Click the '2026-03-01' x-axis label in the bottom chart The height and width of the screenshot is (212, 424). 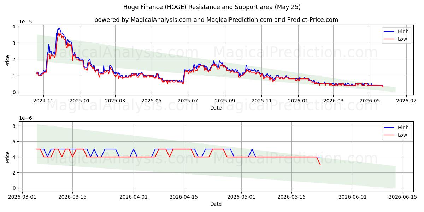pyautogui.click(x=23, y=197)
